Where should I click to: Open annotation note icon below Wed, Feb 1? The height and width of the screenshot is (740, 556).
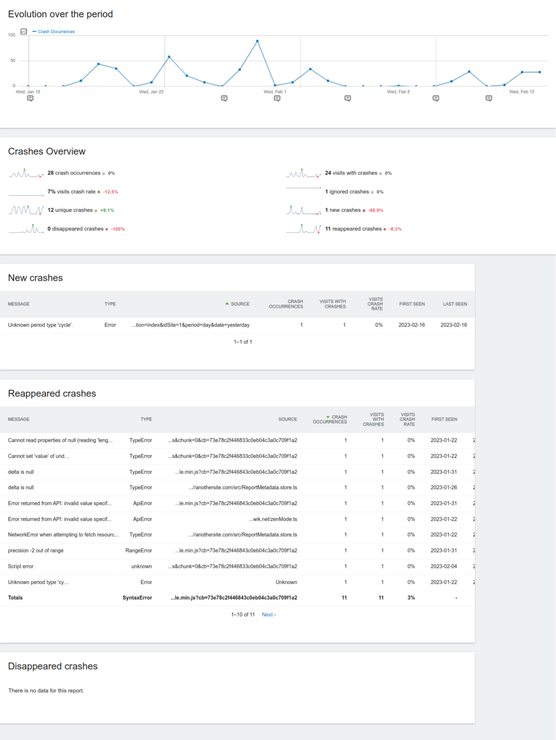(x=277, y=98)
